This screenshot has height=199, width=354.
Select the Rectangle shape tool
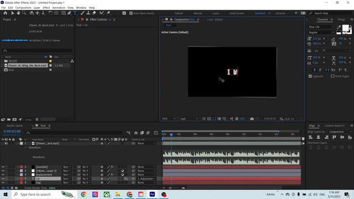pos(64,13)
